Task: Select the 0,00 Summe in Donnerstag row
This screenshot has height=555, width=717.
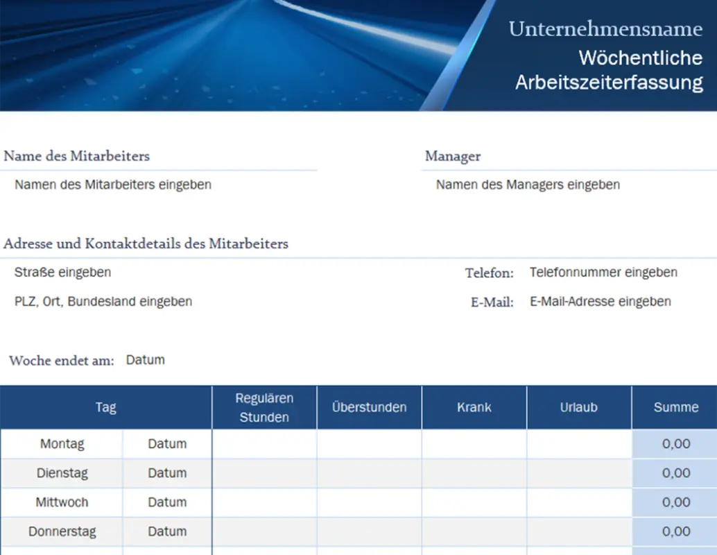Action: 675,531
